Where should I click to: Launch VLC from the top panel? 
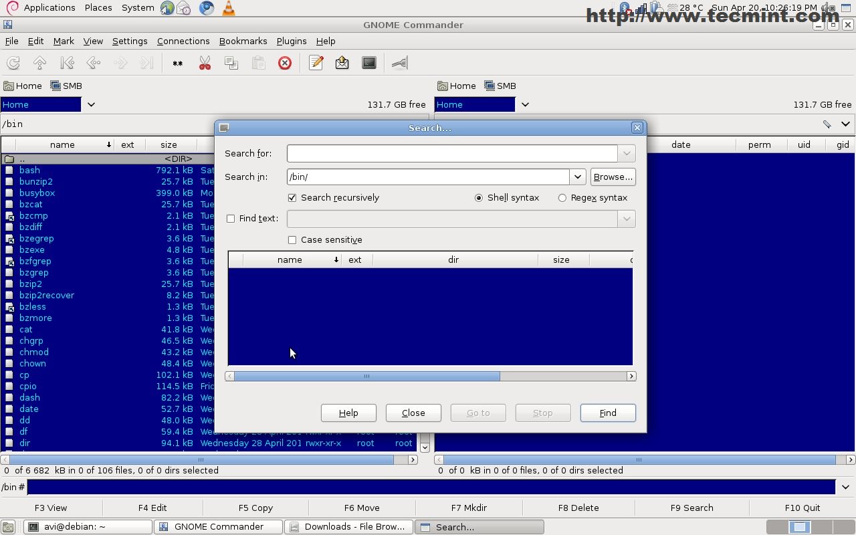tap(228, 8)
